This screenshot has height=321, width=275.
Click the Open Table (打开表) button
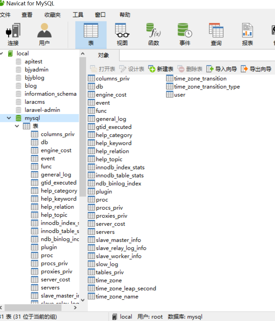pyautogui.click(x=103, y=69)
